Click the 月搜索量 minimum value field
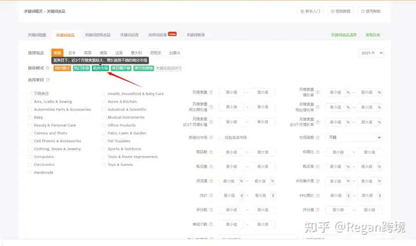 (x=231, y=92)
